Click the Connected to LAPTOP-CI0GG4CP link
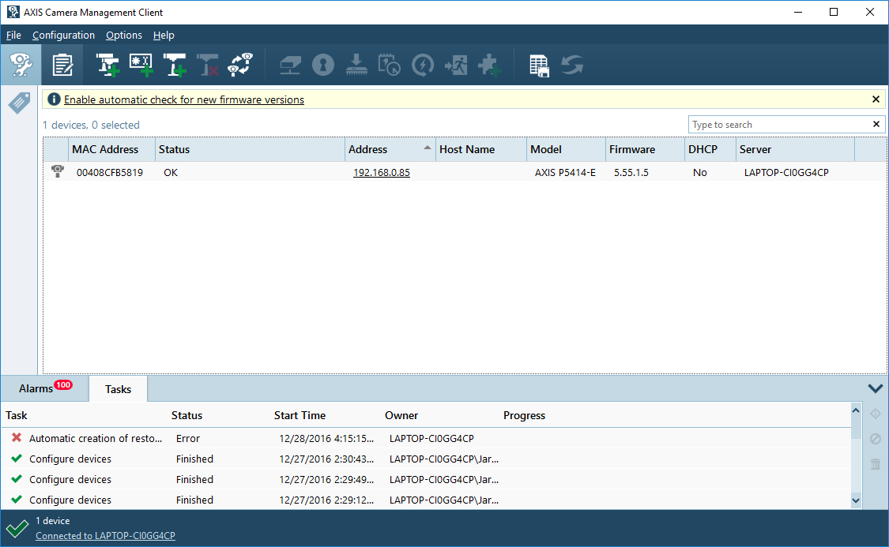Image resolution: width=889 pixels, height=547 pixels. coord(105,536)
